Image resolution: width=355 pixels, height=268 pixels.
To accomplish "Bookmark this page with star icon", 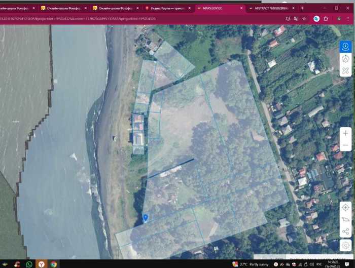I will (x=304, y=18).
